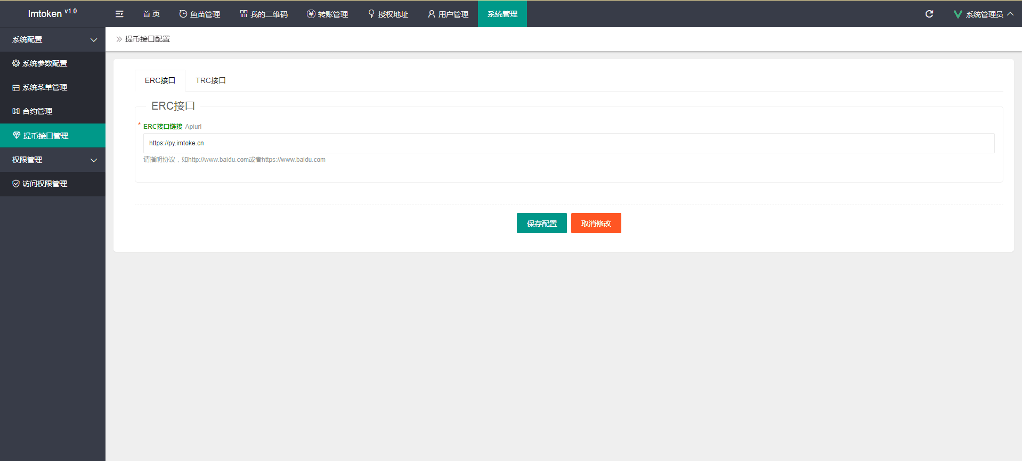Collapse the 权限管理 sidebar group
The height and width of the screenshot is (461, 1022).
[x=52, y=160]
